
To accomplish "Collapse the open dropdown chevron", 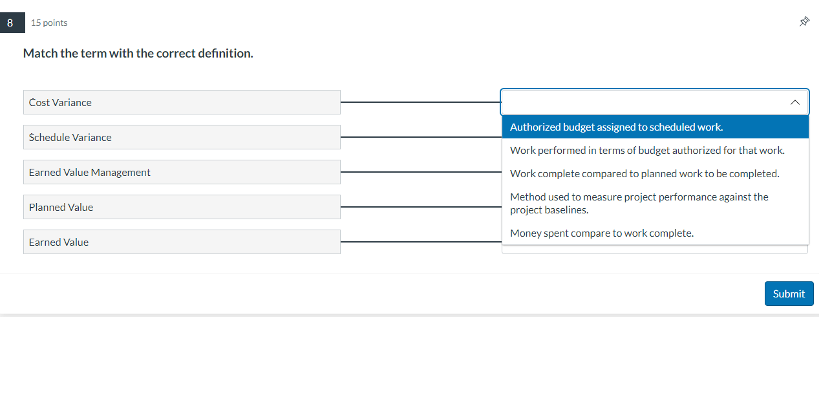I will [x=794, y=102].
